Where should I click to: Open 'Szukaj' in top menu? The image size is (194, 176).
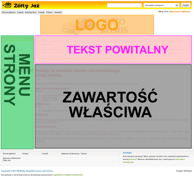[20, 12]
